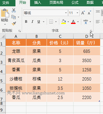Viewport: 103px width, 114px height.
Task: Switch to the 公式 tab
Action: pyautogui.click(x=75, y=3)
